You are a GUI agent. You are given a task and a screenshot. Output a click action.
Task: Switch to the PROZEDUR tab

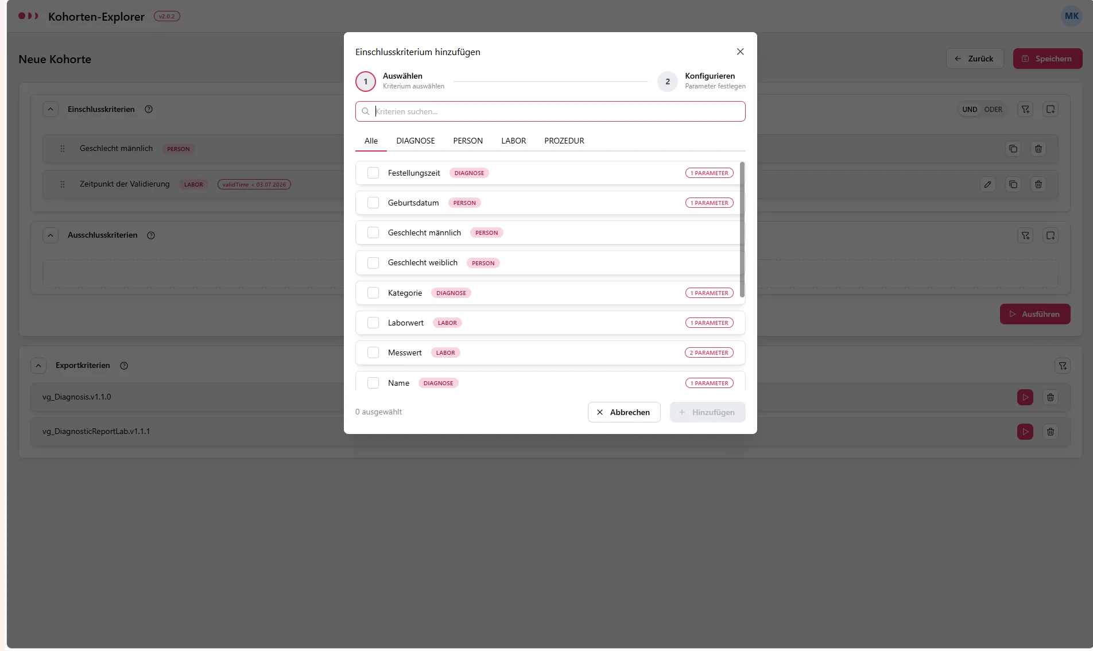564,141
